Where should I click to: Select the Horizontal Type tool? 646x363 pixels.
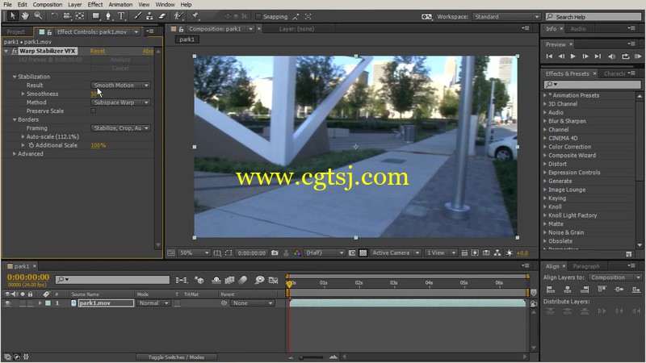[121, 16]
